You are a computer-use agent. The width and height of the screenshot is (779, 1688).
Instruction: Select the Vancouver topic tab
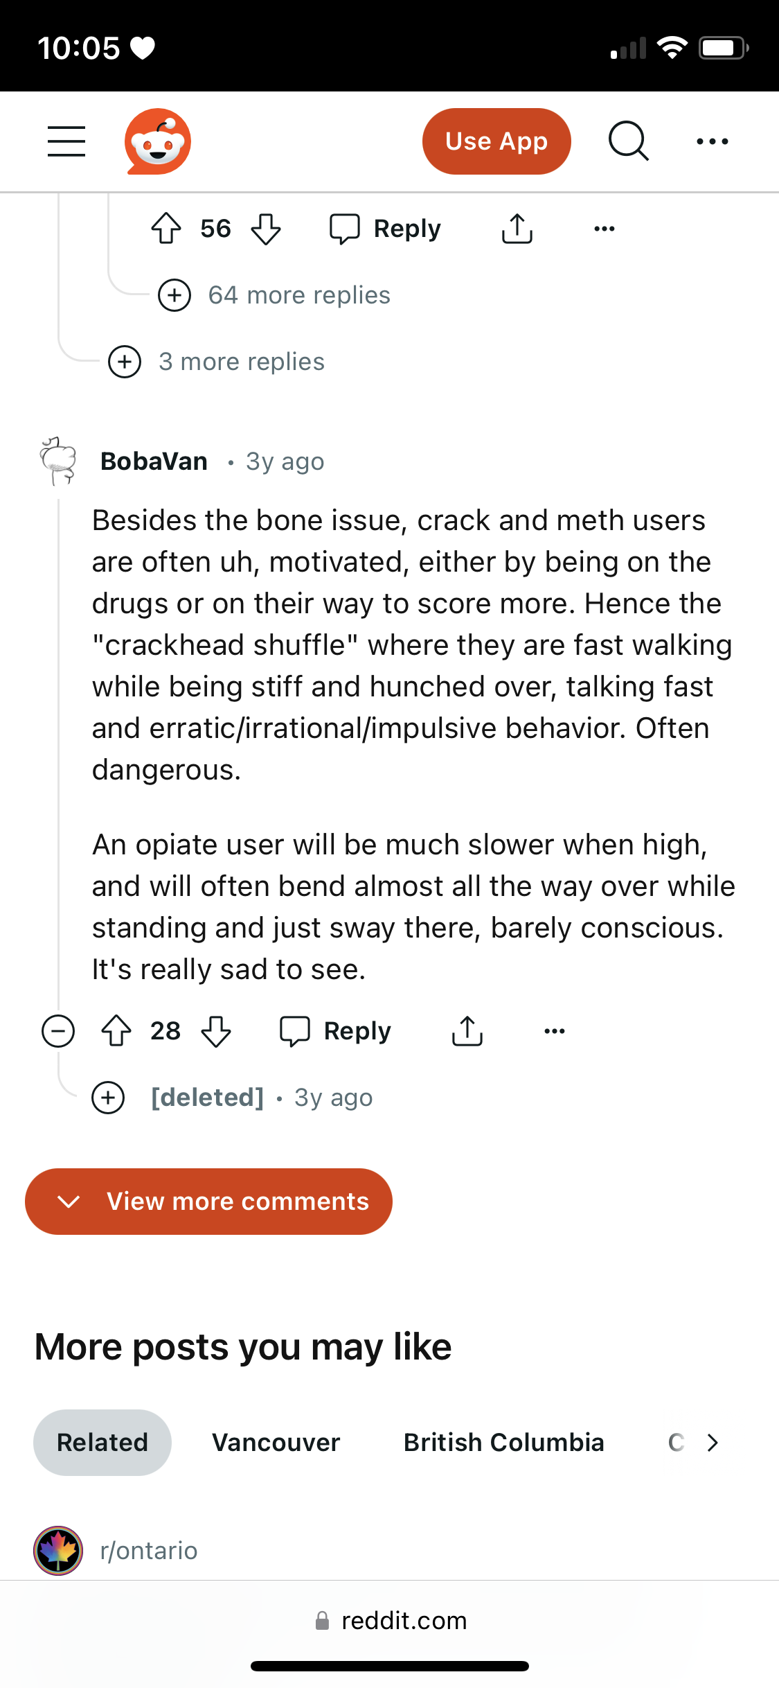click(x=276, y=1443)
